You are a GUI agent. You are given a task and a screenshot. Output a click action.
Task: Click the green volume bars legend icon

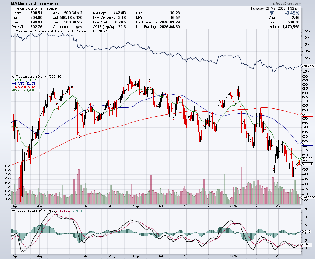13,90
